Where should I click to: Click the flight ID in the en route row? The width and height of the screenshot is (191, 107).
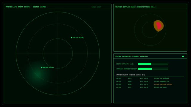tap(119, 87)
